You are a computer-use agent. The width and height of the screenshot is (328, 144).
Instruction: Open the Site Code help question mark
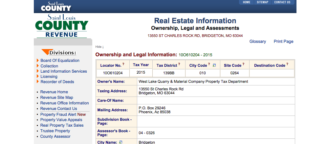point(244,64)
